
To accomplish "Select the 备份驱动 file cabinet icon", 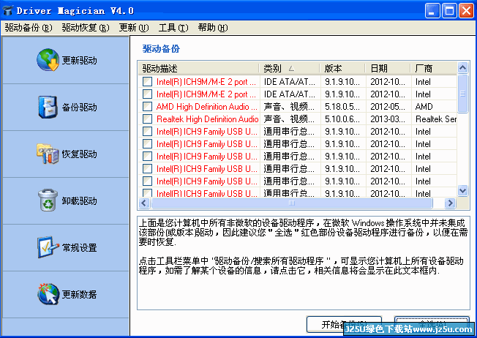I will [48, 107].
